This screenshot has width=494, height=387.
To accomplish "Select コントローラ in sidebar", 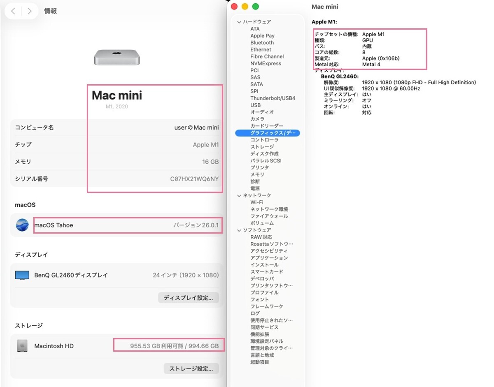I will point(264,140).
